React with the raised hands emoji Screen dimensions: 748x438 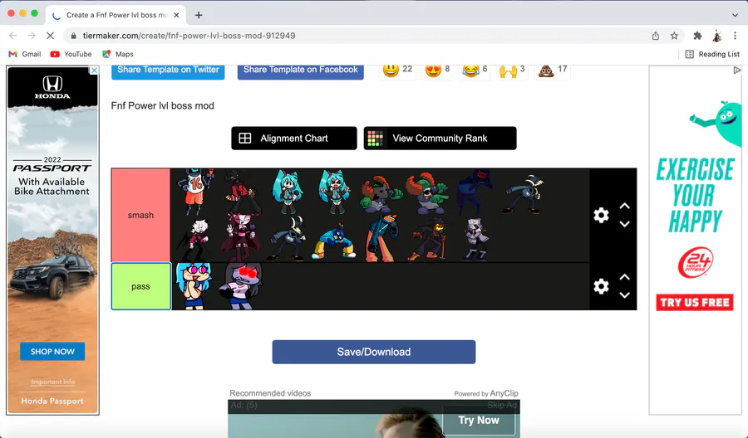[x=508, y=71]
